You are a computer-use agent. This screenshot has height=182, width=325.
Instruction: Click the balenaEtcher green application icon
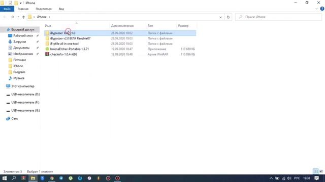click(x=47, y=49)
